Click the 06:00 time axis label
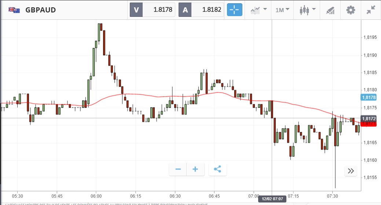Screen dimensions: 381x205 tap(96, 196)
